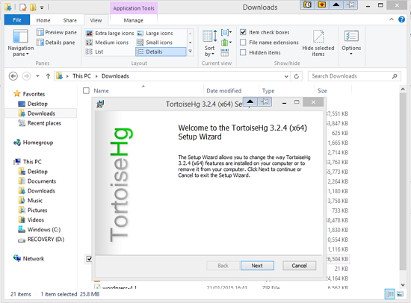Select RECOVERY (D:) drive

click(x=46, y=240)
